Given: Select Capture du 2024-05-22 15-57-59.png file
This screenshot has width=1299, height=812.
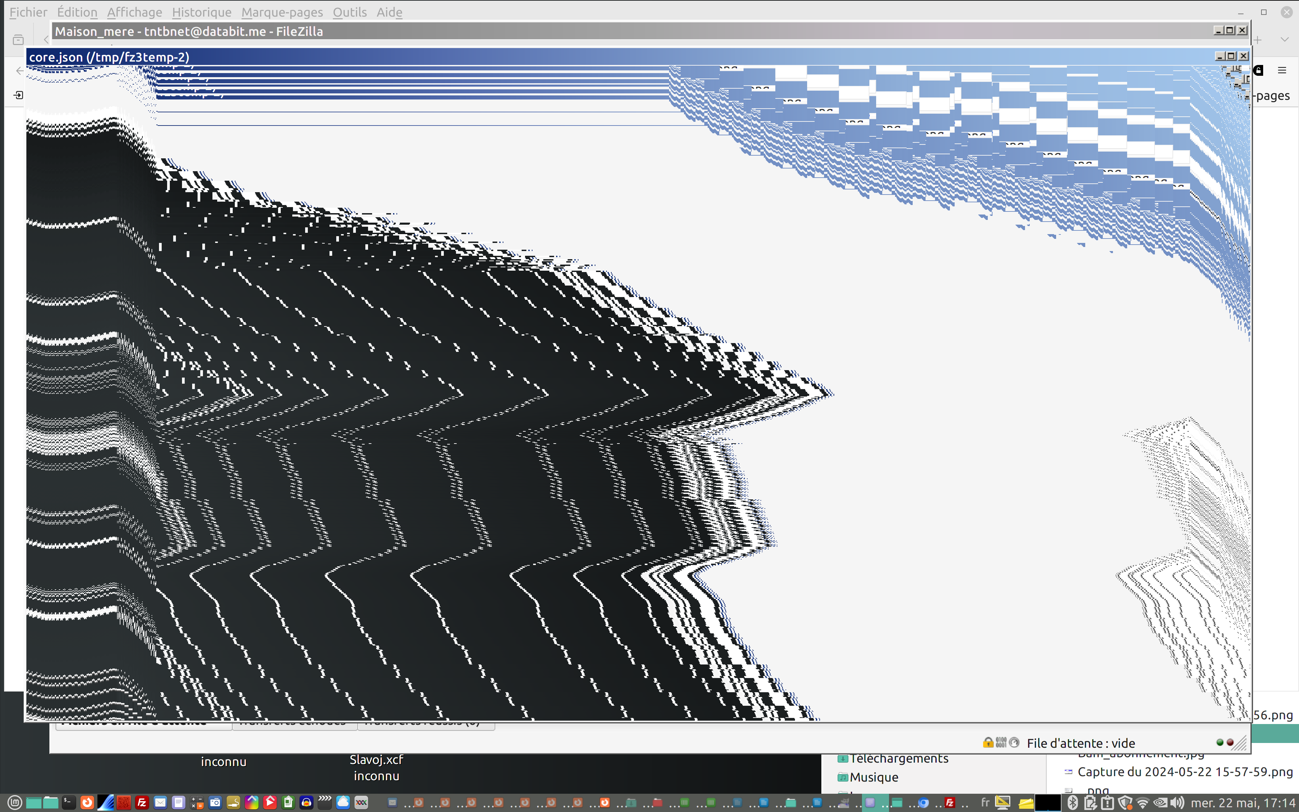Looking at the screenshot, I should 1185,772.
